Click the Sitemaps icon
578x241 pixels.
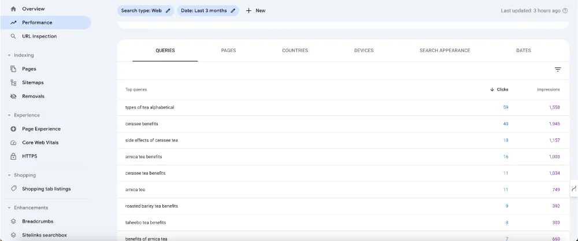[13, 83]
